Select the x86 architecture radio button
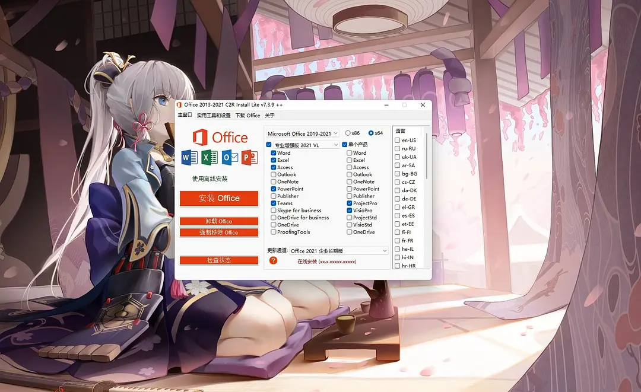 coord(348,133)
